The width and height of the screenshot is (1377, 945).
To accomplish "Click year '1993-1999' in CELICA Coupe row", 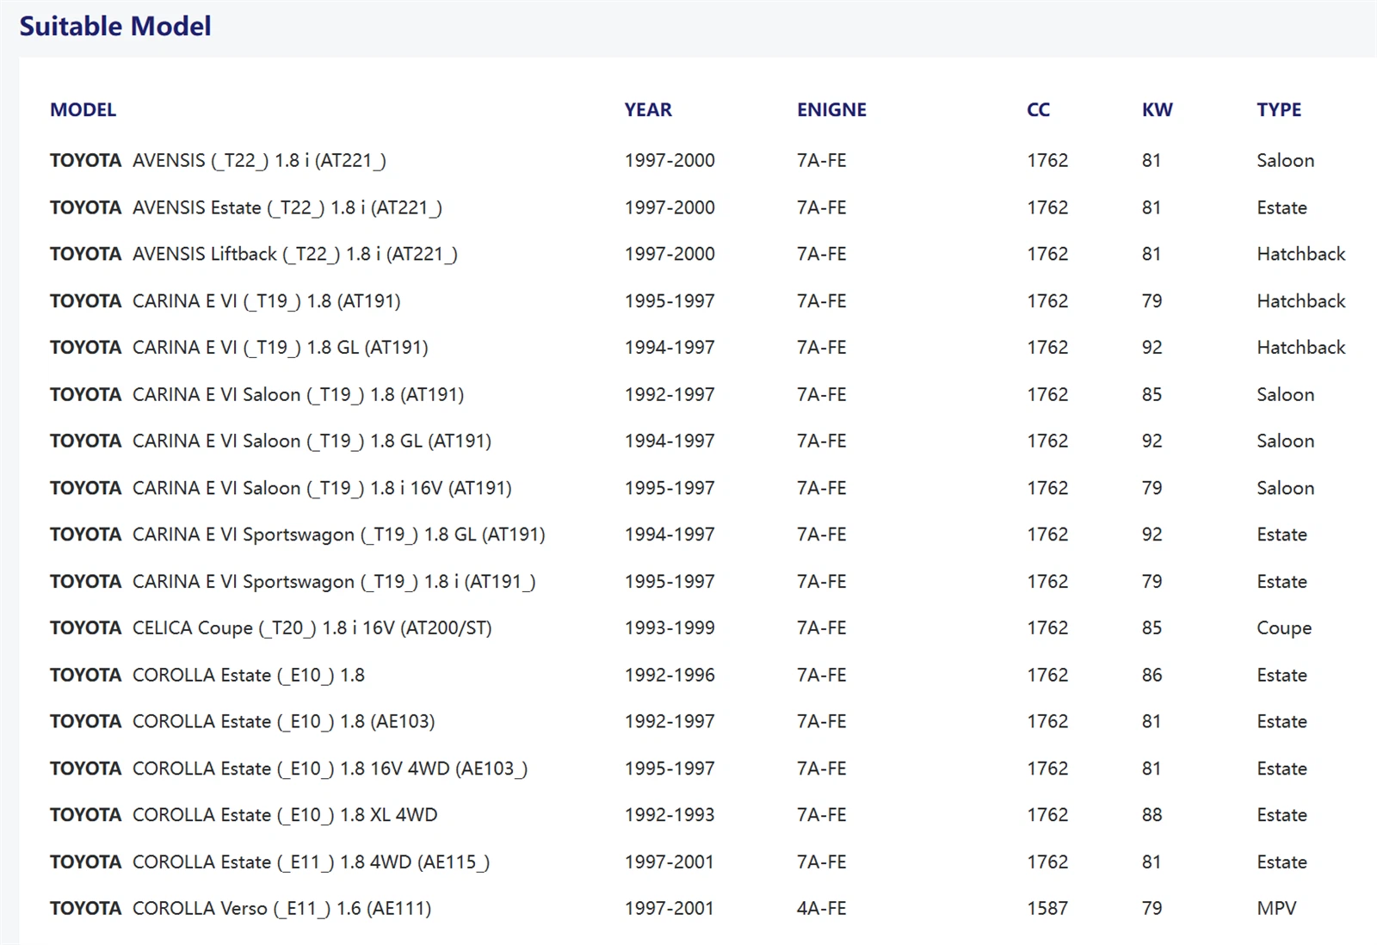I will tap(670, 628).
